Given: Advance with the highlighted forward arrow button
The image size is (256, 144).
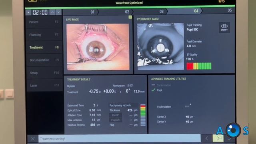Looking at the screenshot, I should pyautogui.click(x=218, y=138).
